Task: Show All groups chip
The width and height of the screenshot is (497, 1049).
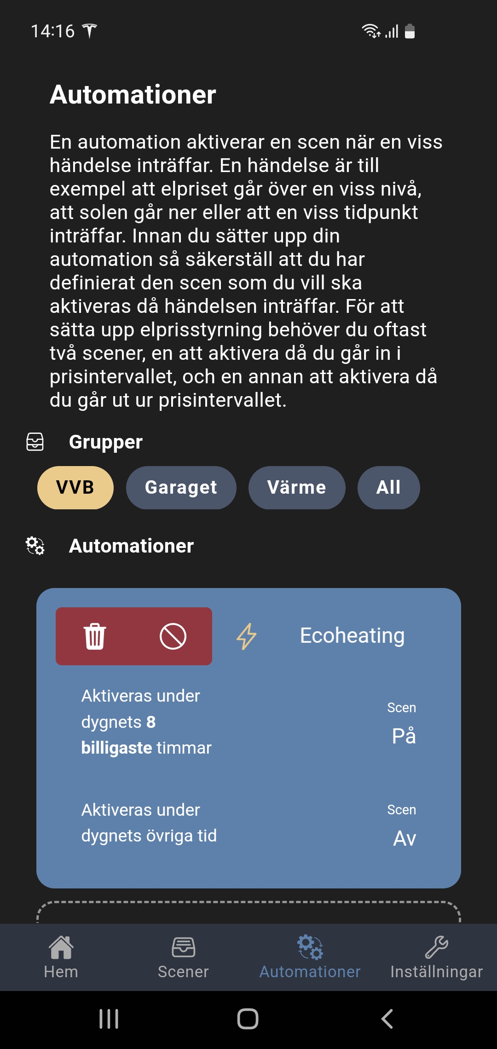Action: (x=389, y=488)
